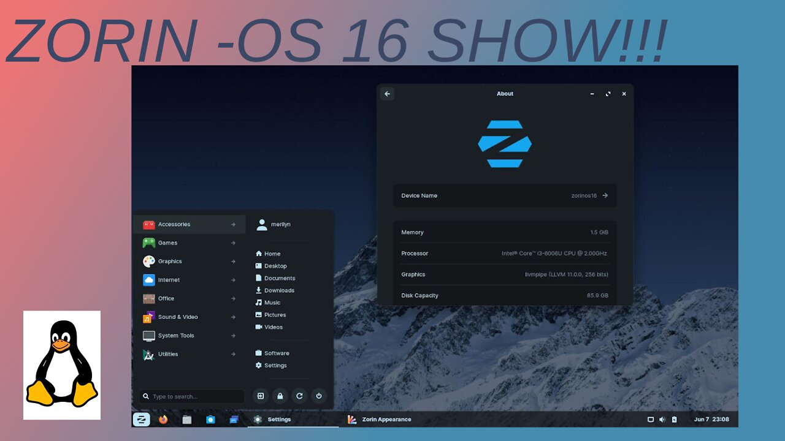Close the About window
The width and height of the screenshot is (785, 441).
coord(624,94)
